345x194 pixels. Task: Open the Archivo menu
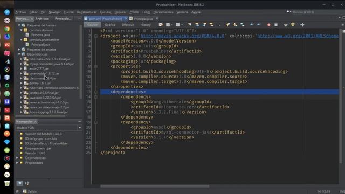pos(20,12)
